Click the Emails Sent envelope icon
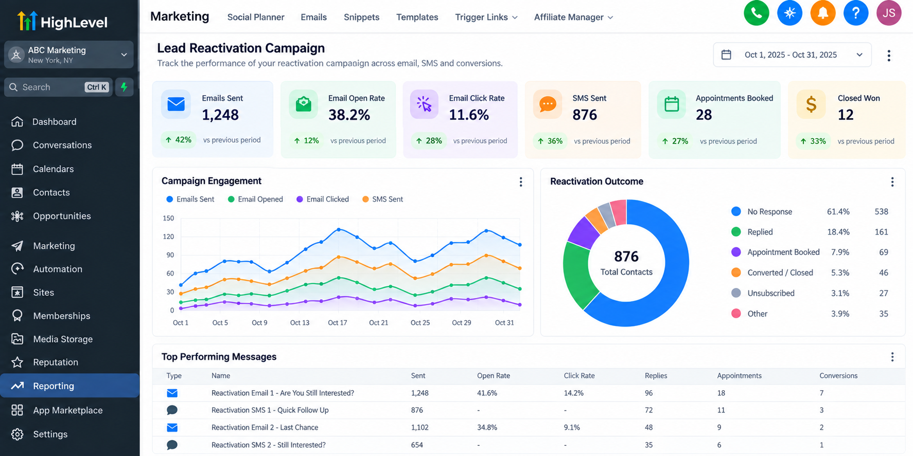The width and height of the screenshot is (913, 456). pyautogui.click(x=176, y=104)
